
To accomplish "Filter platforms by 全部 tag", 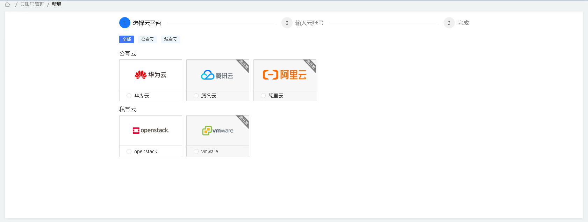I will tap(127, 39).
